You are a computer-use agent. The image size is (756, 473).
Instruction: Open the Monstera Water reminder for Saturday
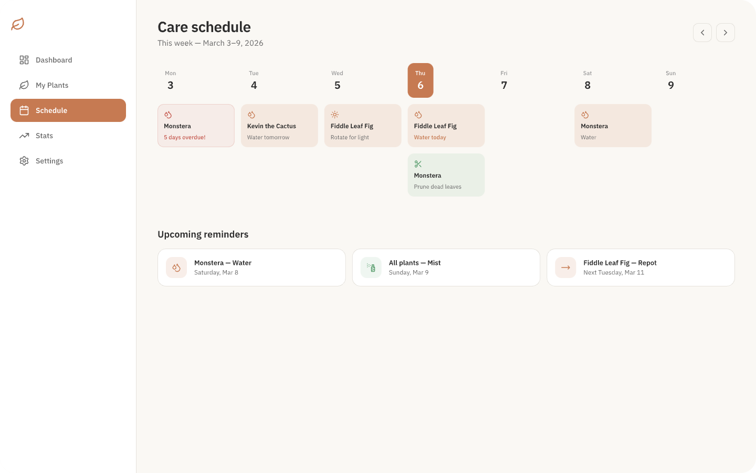click(251, 268)
